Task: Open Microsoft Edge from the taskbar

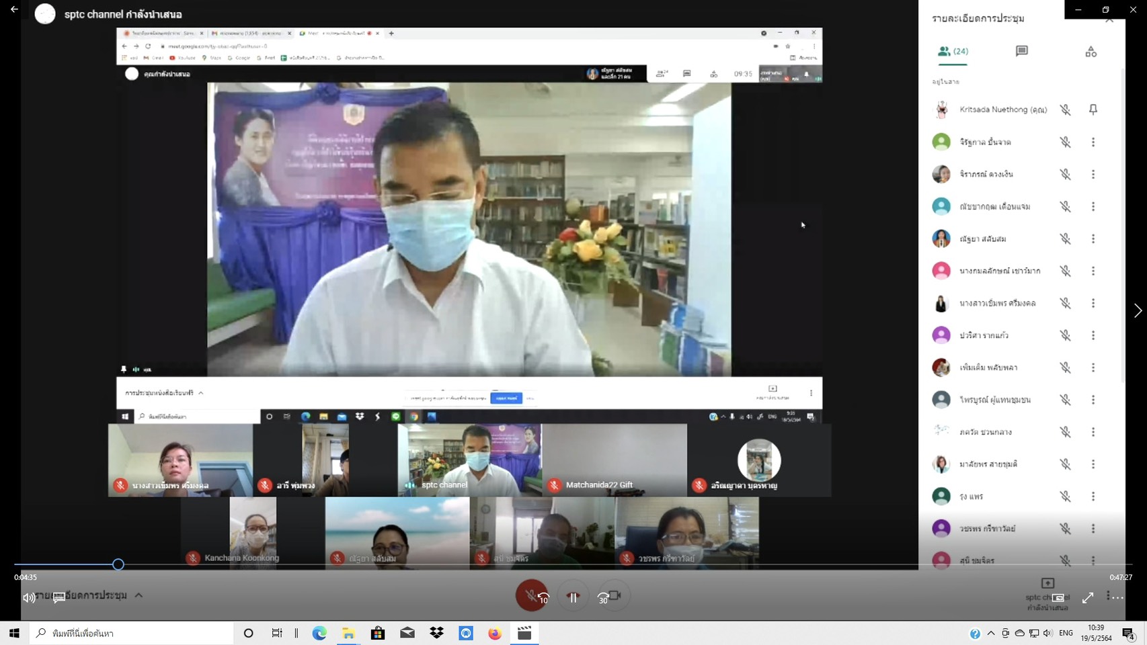Action: click(319, 633)
